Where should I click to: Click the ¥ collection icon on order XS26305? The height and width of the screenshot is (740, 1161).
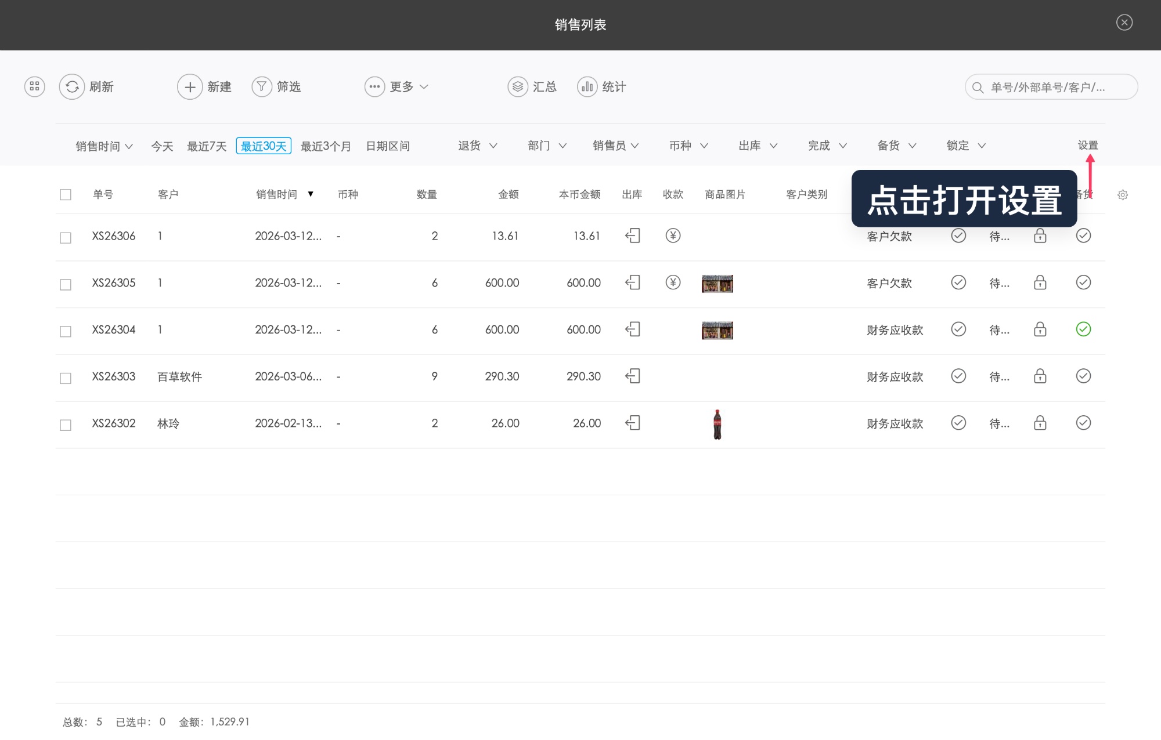[673, 282]
